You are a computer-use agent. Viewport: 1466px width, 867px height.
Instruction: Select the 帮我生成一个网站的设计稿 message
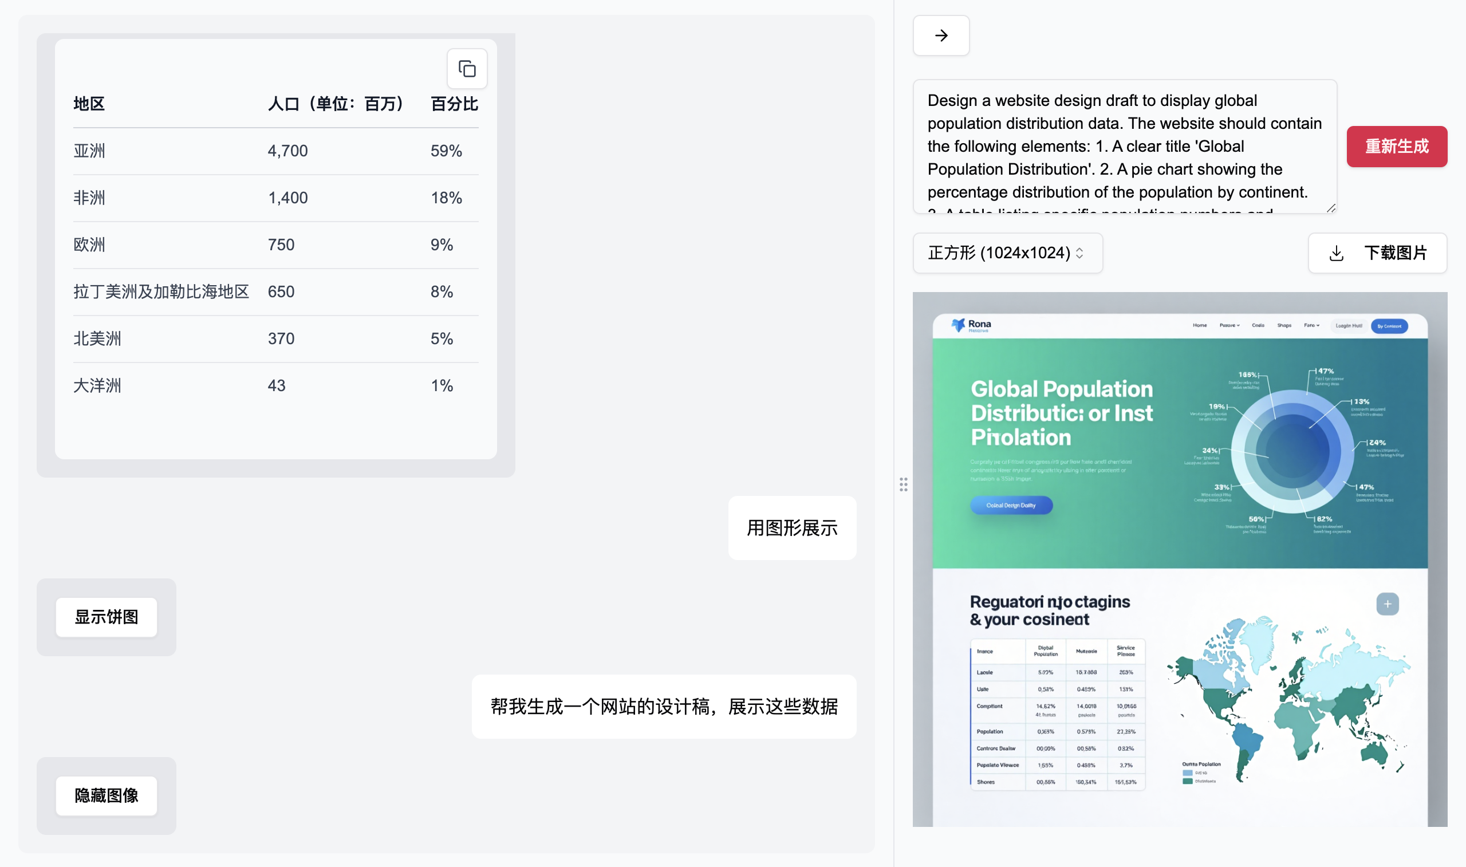[x=664, y=706]
